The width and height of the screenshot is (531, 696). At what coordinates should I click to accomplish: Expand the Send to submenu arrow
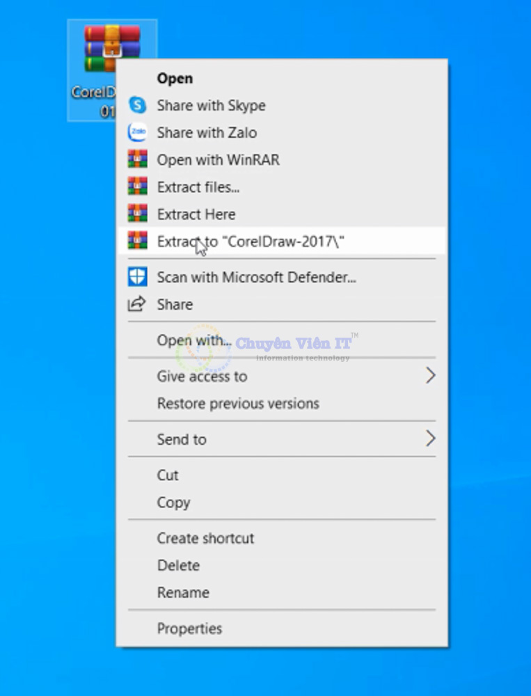(430, 439)
